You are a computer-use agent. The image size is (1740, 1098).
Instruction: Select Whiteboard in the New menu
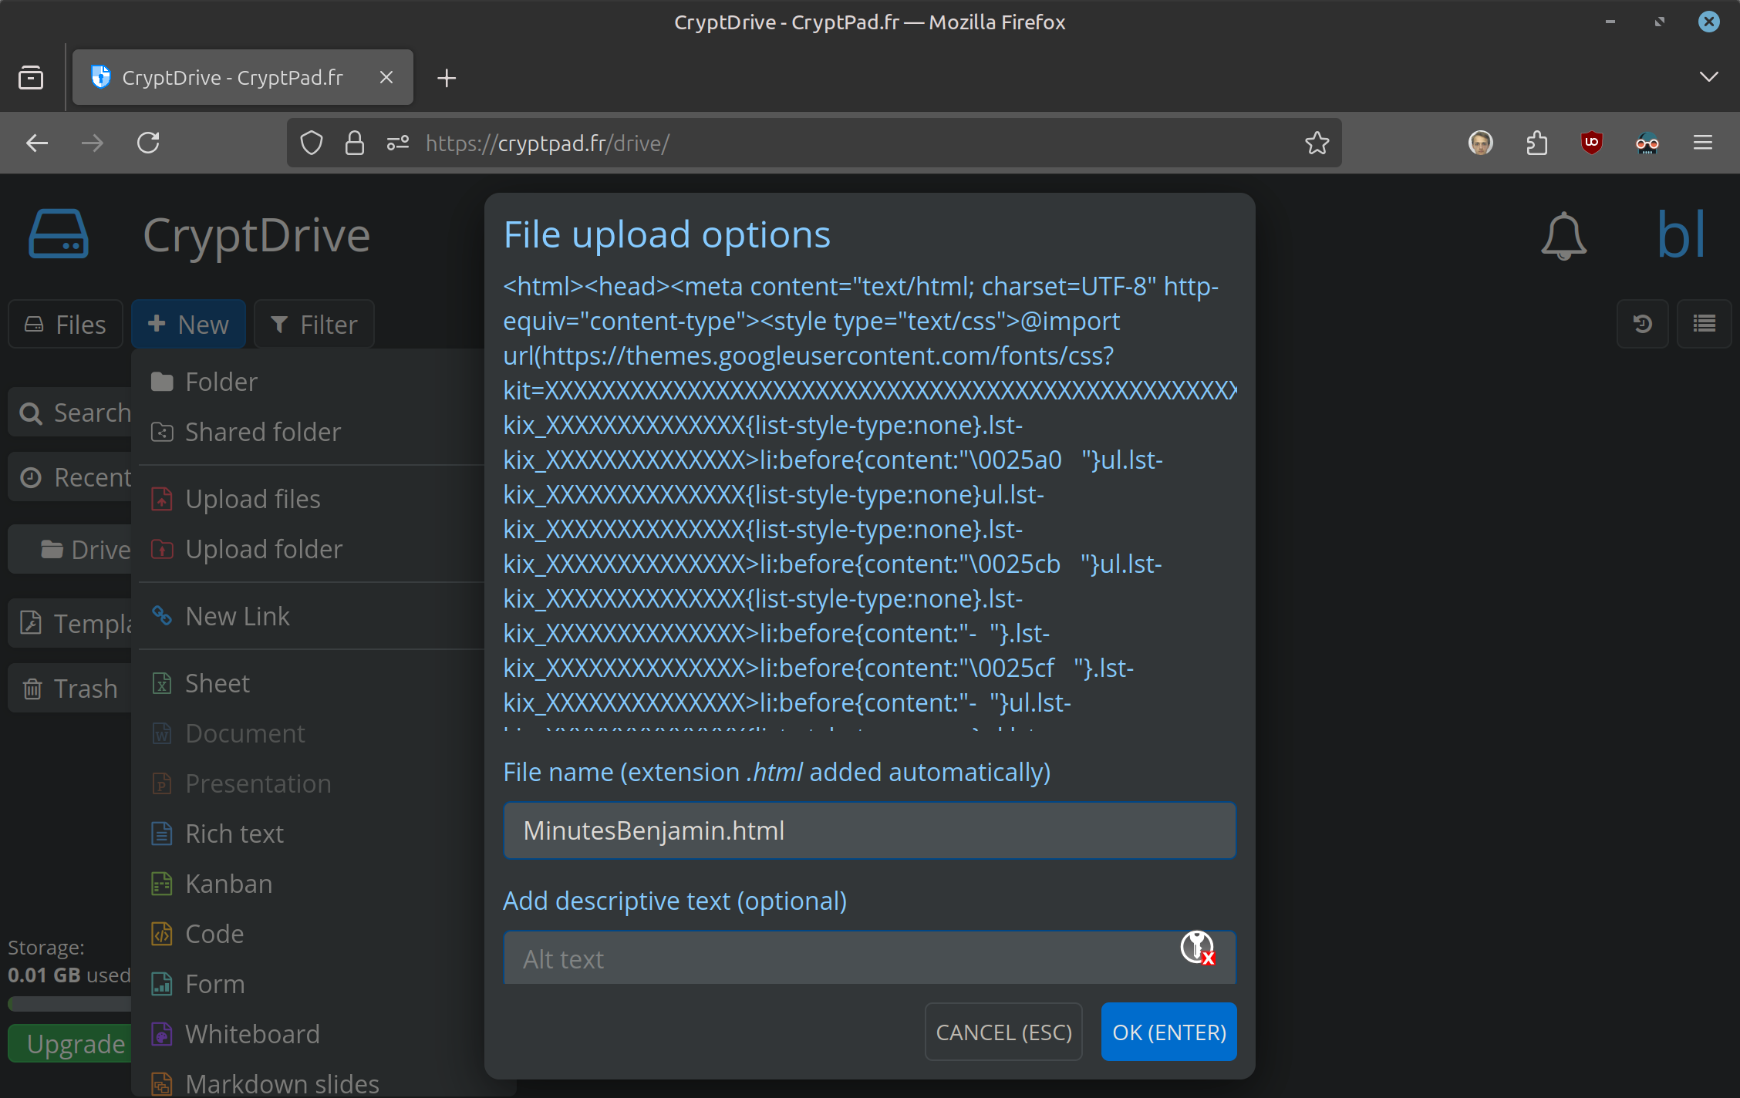(252, 1034)
